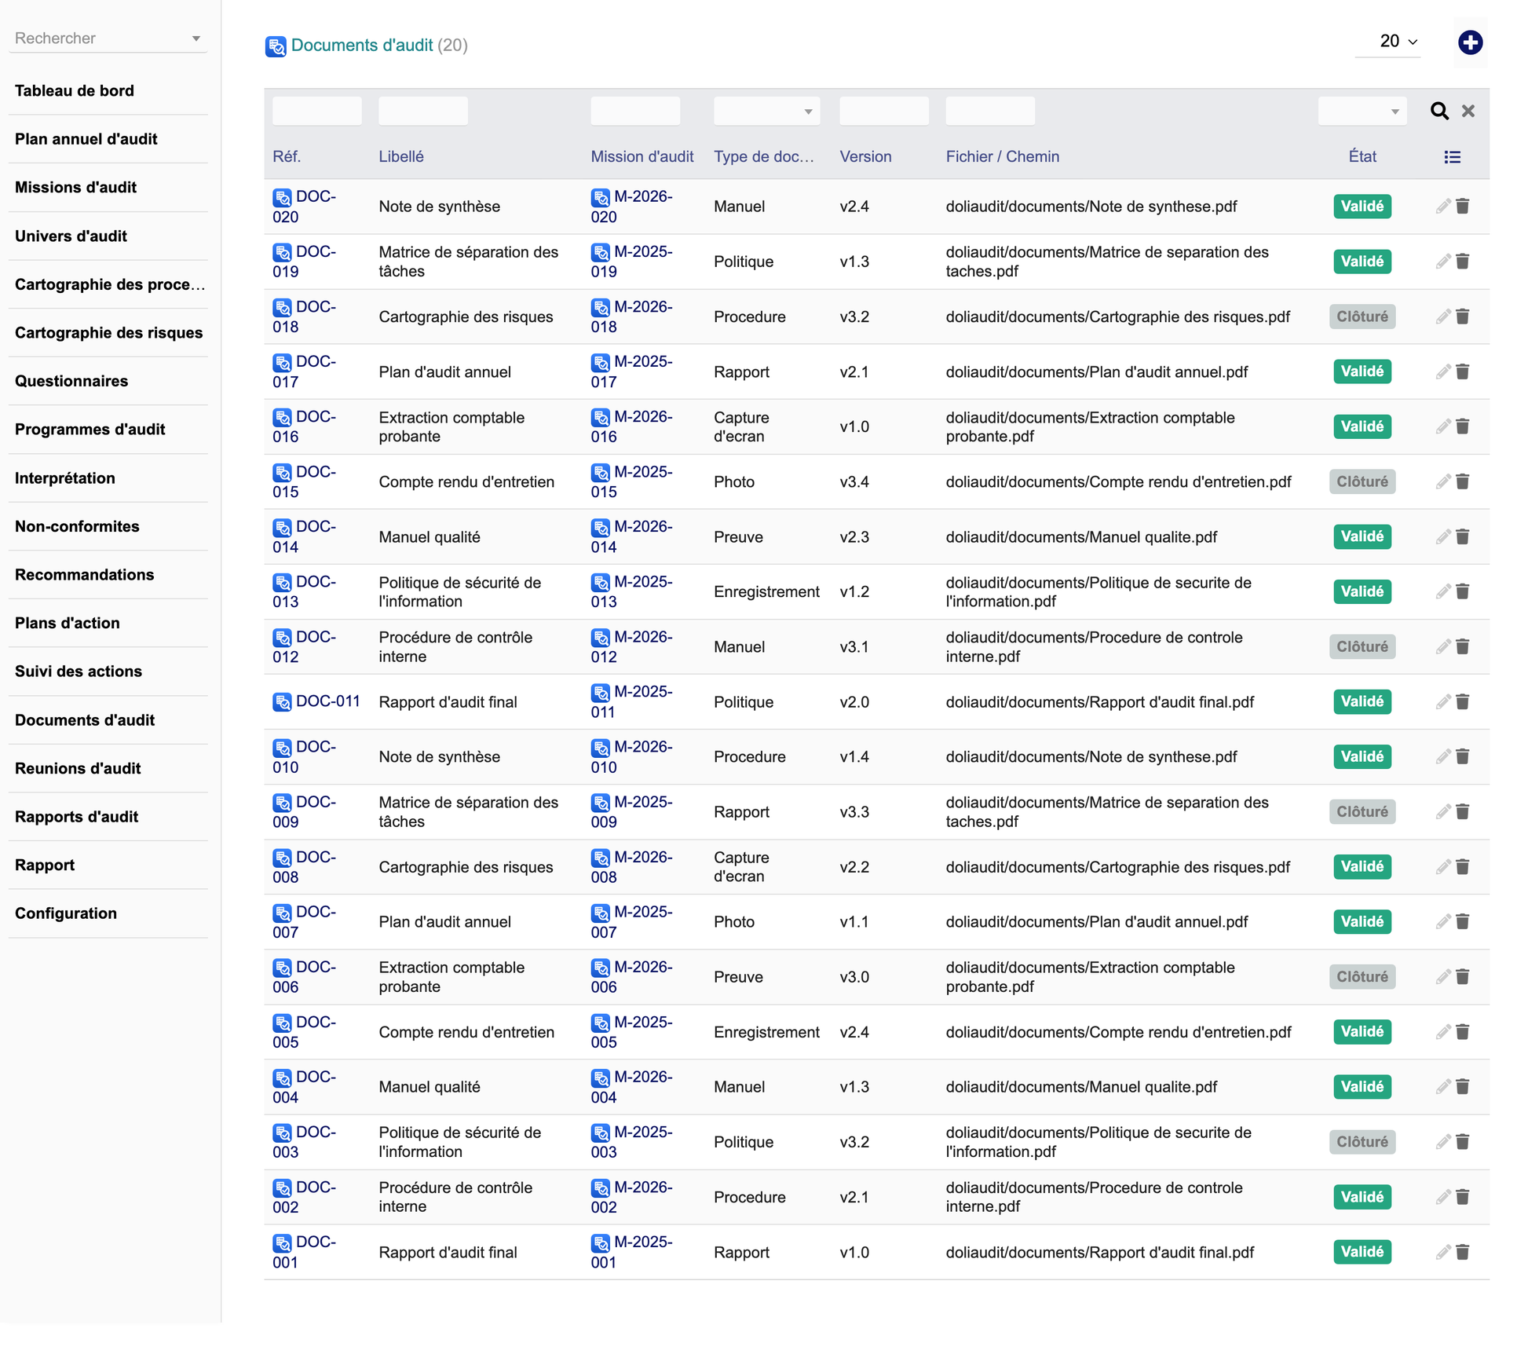Delete DOC-014 with its trash icon

(1462, 536)
